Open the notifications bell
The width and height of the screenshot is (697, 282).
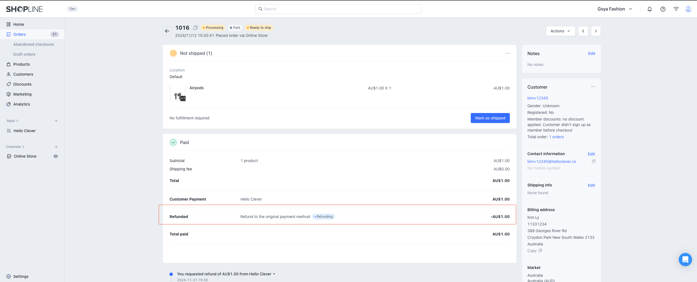pyautogui.click(x=650, y=9)
